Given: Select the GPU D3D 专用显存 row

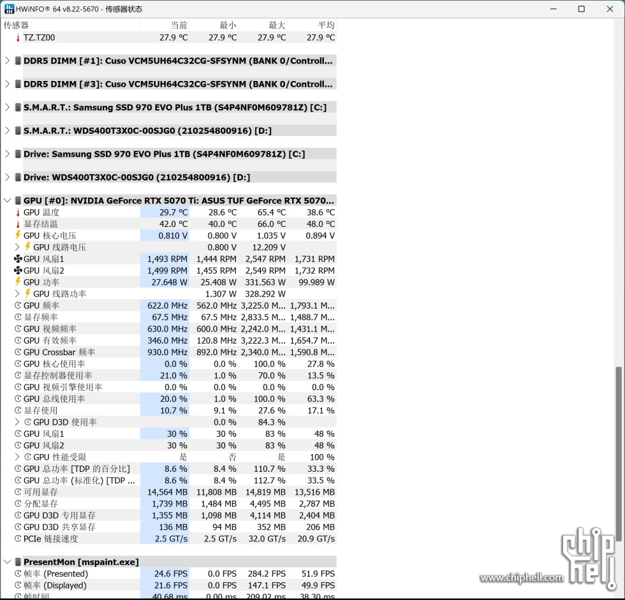Looking at the screenshot, I should tap(175, 515).
